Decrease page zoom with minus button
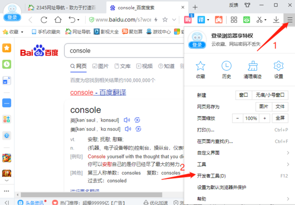Viewport: 295px width, 205px height. point(237,118)
